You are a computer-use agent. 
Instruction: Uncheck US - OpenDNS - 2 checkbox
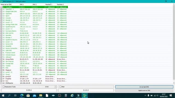(x=1, y=9)
